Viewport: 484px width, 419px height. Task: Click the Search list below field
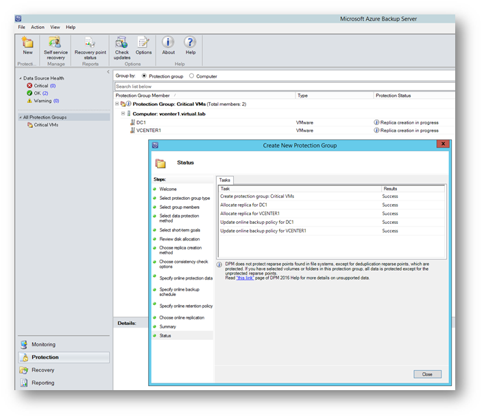284,87
